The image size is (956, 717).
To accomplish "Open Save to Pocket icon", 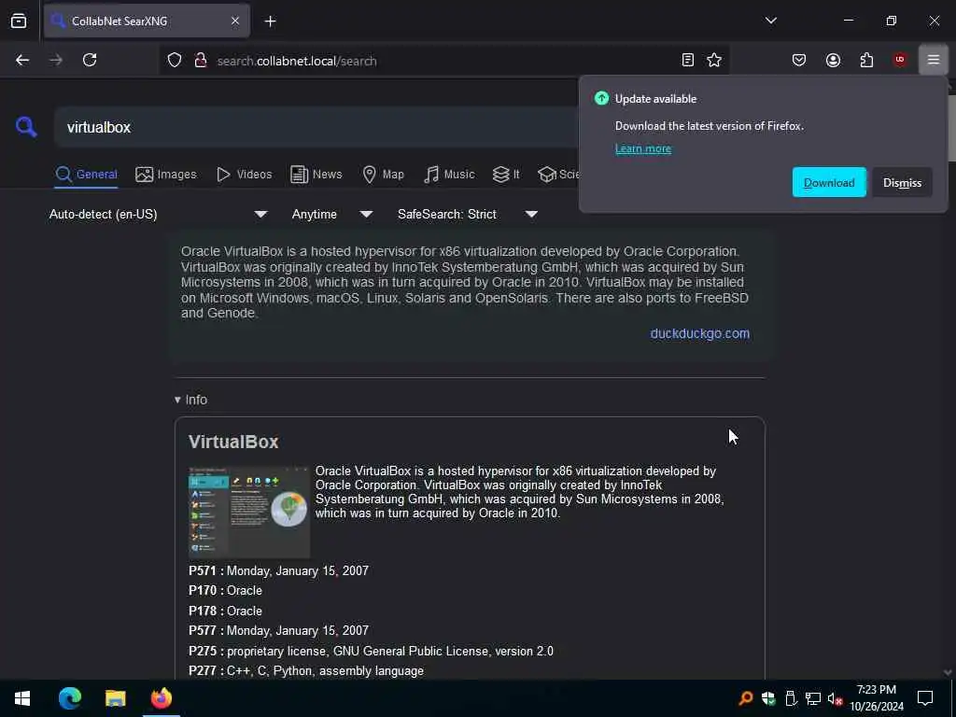I will 799,60.
